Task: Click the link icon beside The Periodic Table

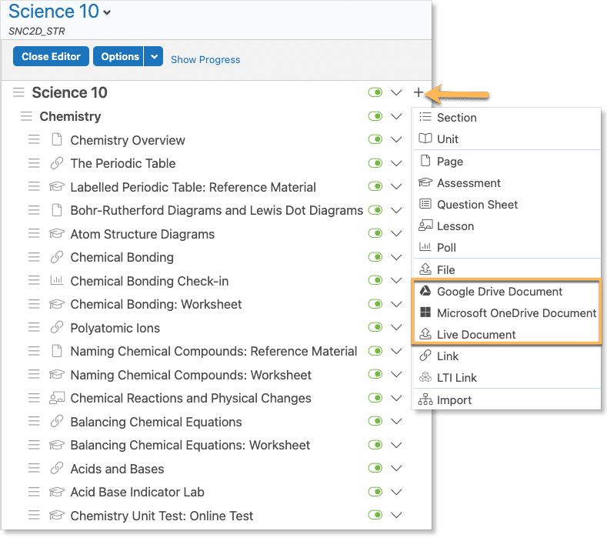Action: click(56, 163)
